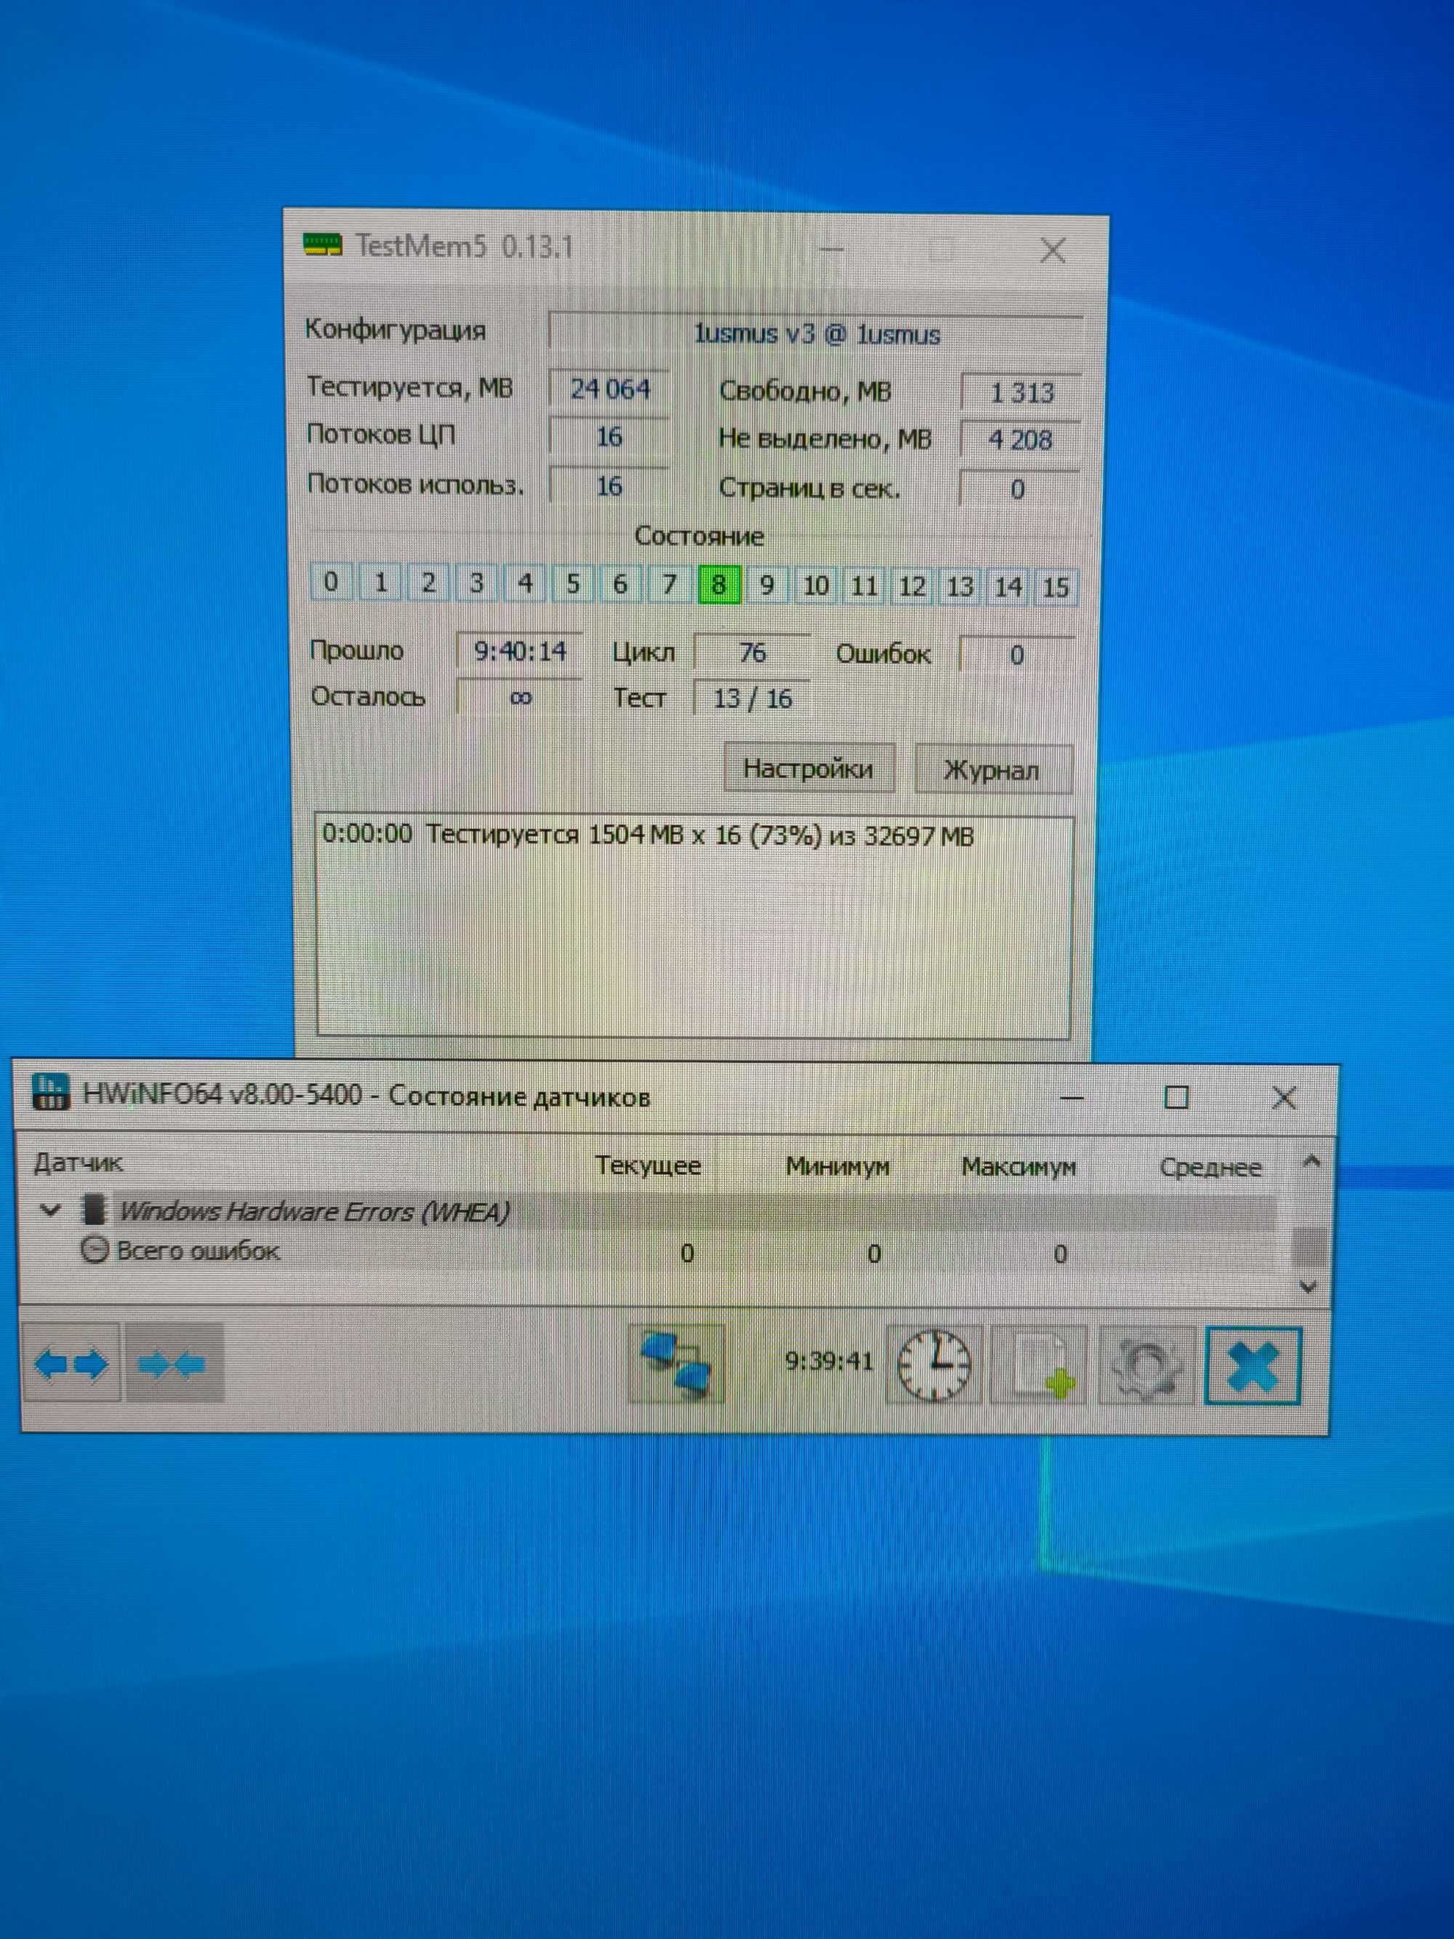Close the TestMem5 window
Image resolution: width=1454 pixels, height=1939 pixels.
coord(1053,252)
